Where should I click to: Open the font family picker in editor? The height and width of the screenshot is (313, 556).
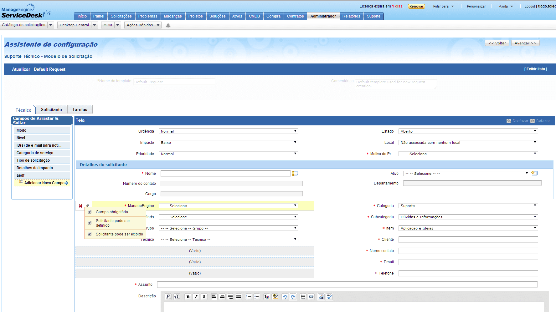[168, 297]
